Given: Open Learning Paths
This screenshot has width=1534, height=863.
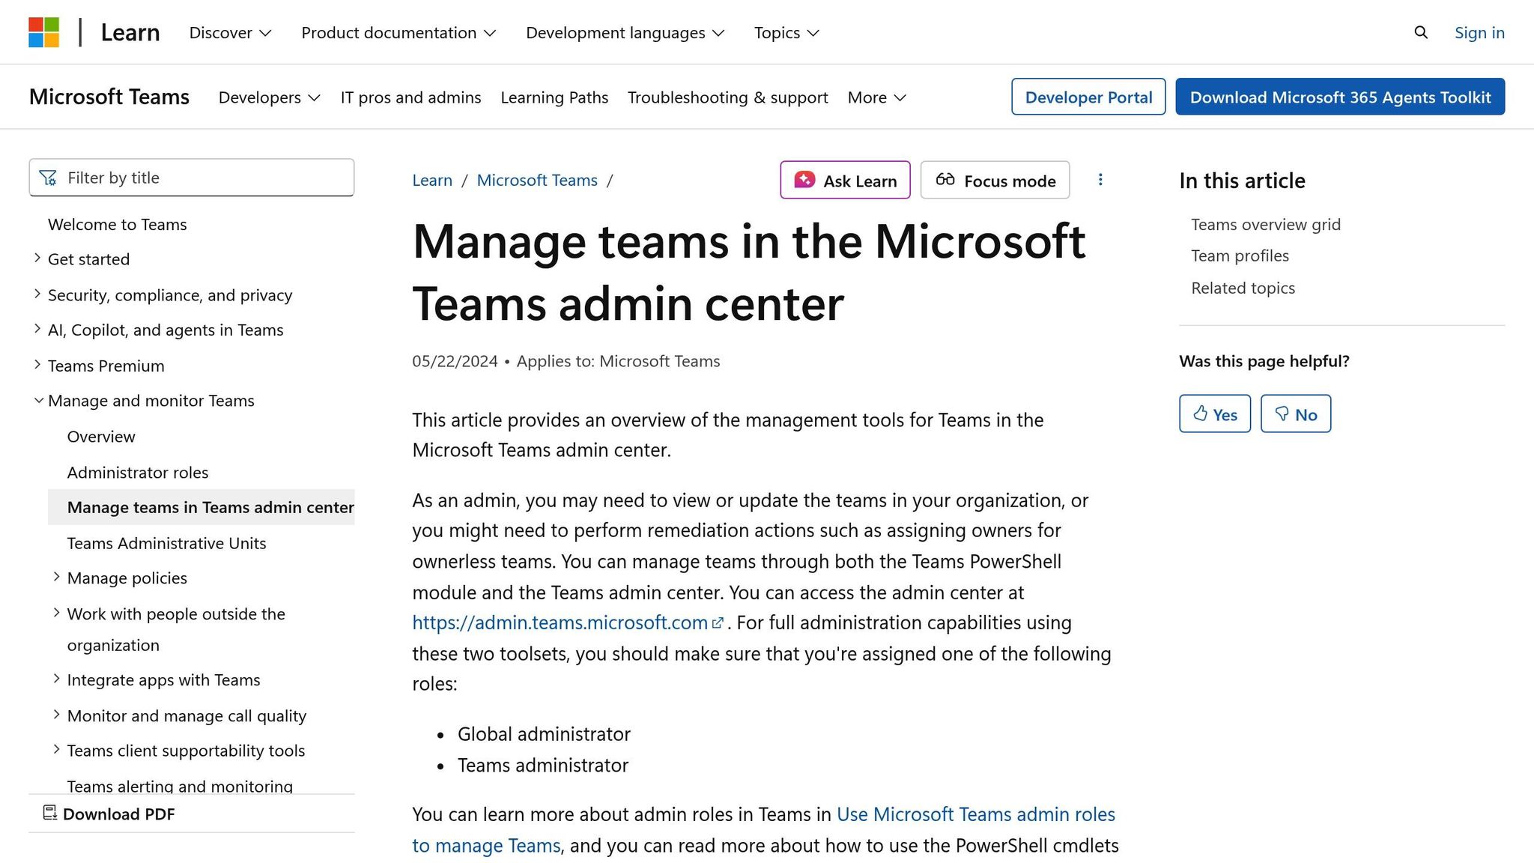Looking at the screenshot, I should [x=554, y=97].
